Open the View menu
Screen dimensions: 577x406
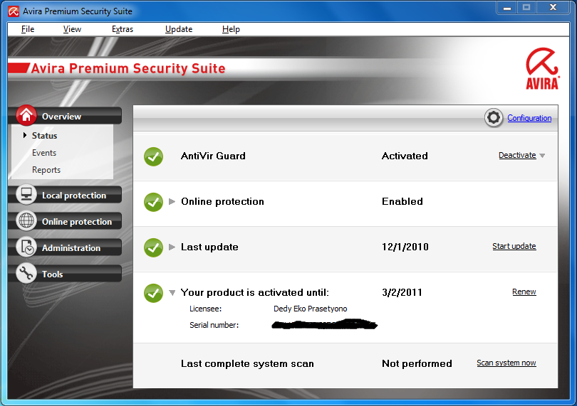[x=72, y=29]
